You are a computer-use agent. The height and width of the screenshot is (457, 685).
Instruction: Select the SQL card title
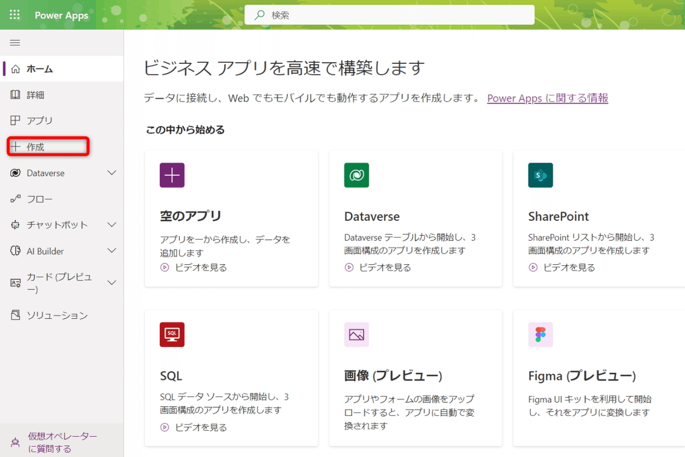pos(171,377)
